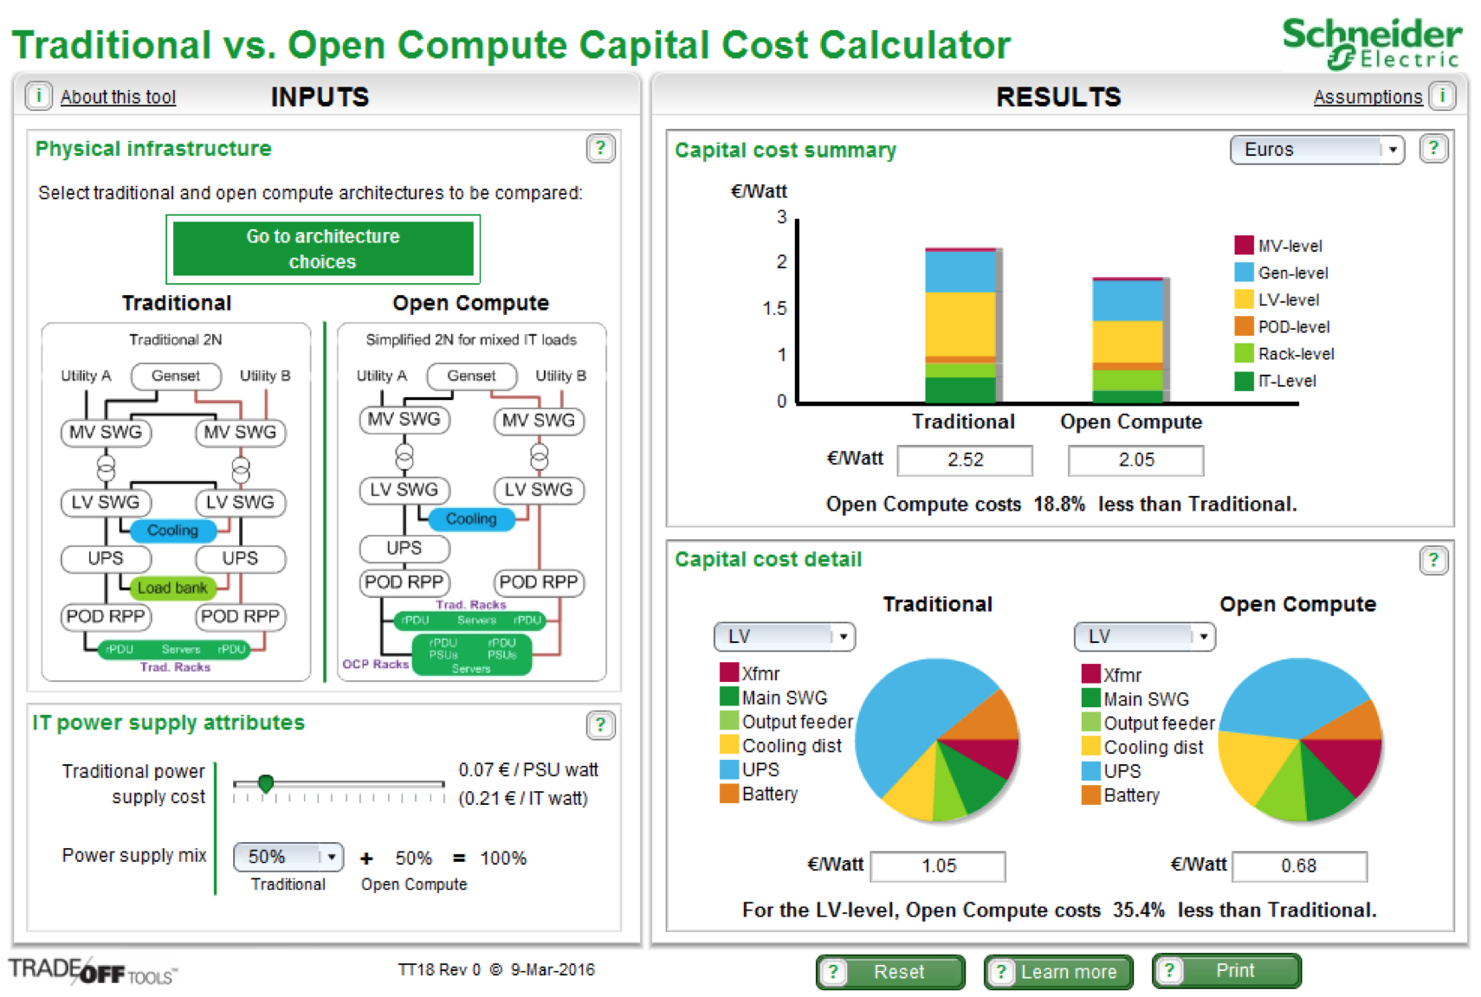Click the question mark on Print button
This screenshot has height=997, width=1481.
click(1169, 971)
